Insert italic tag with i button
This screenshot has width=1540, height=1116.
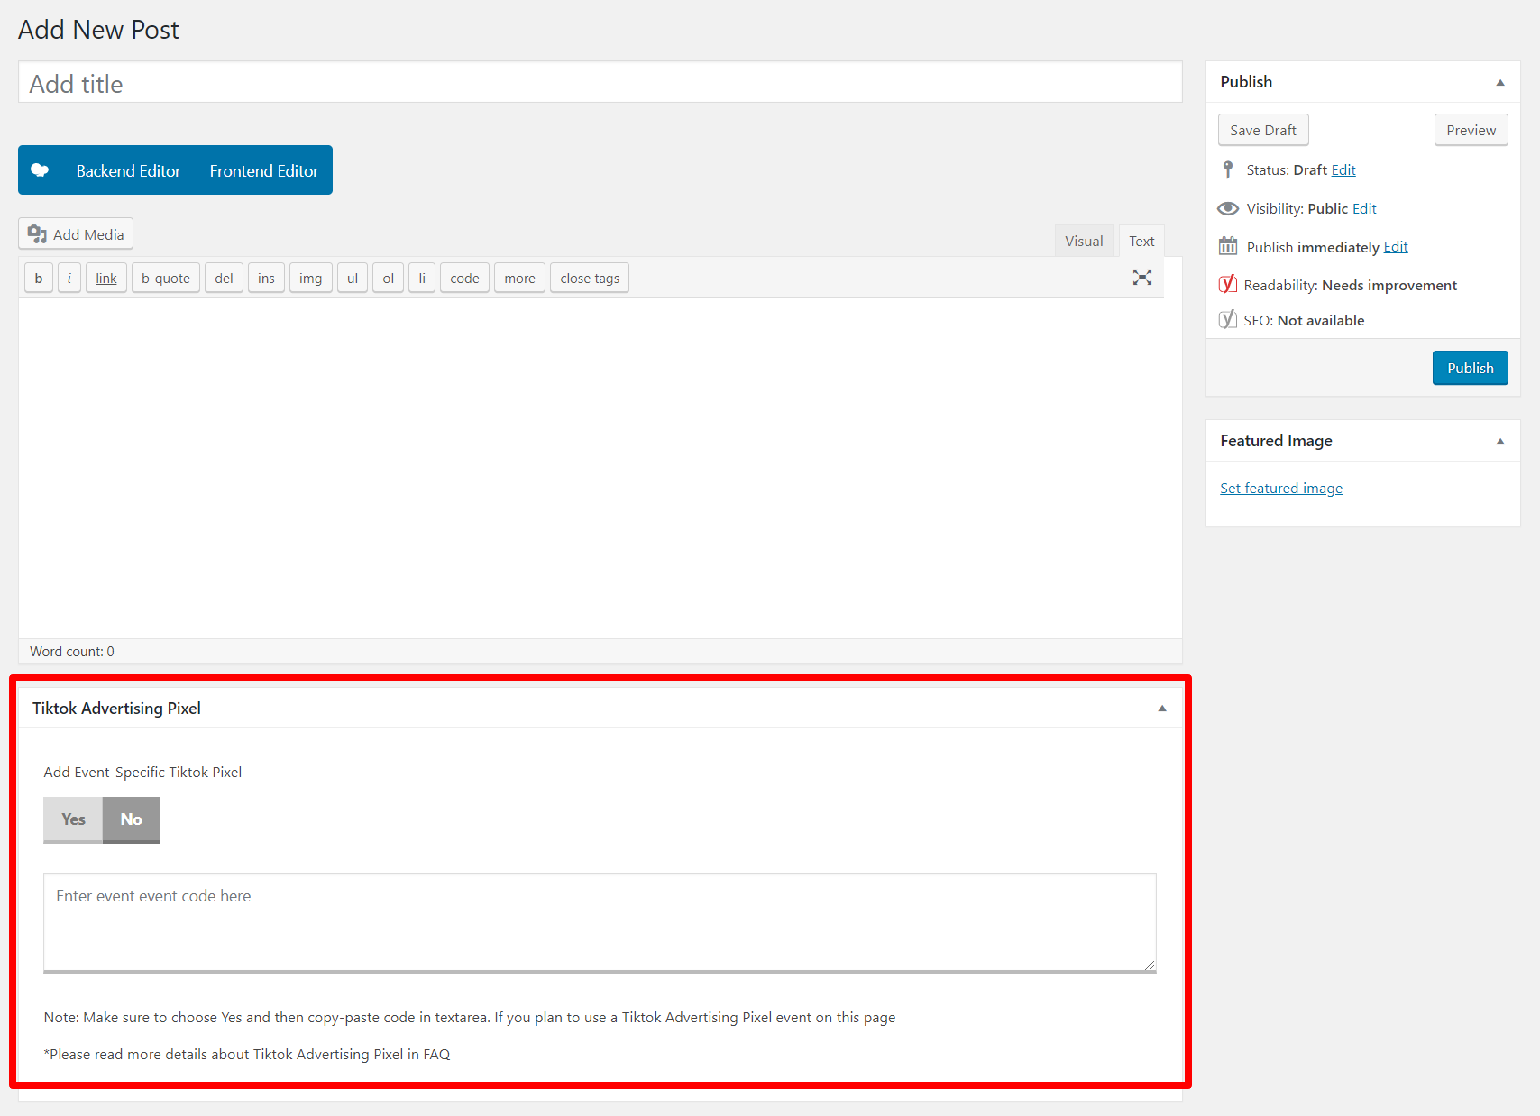(x=69, y=279)
